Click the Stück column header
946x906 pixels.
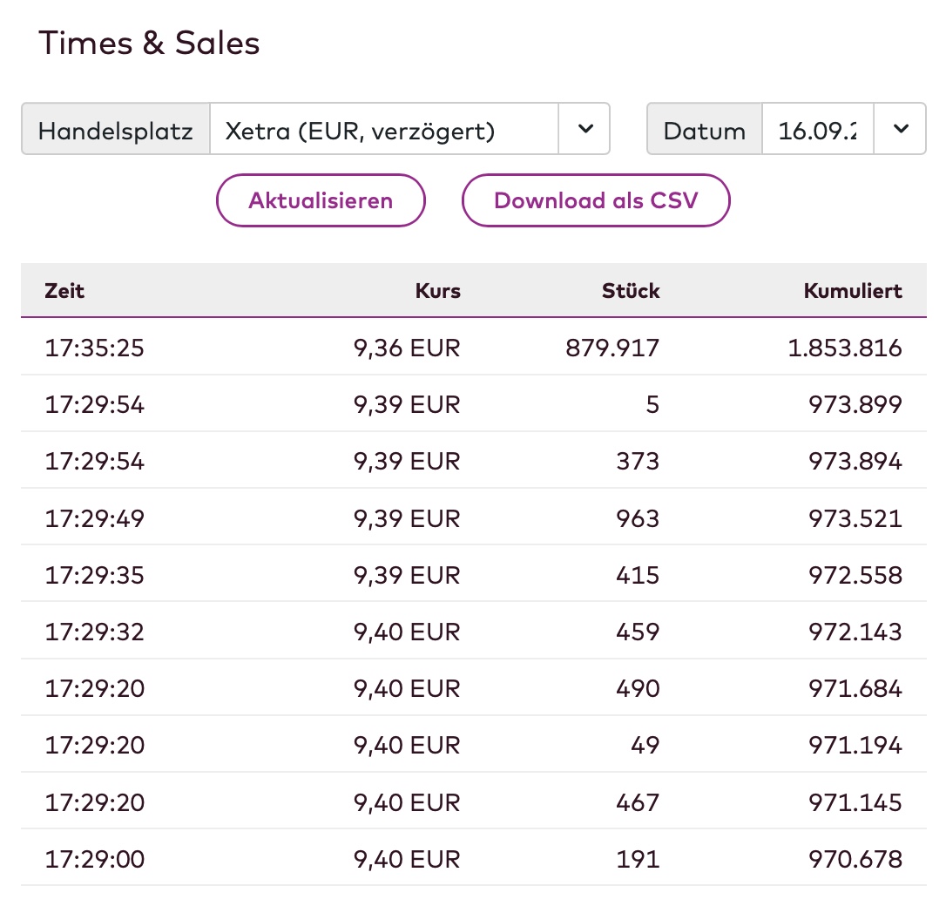(x=631, y=291)
